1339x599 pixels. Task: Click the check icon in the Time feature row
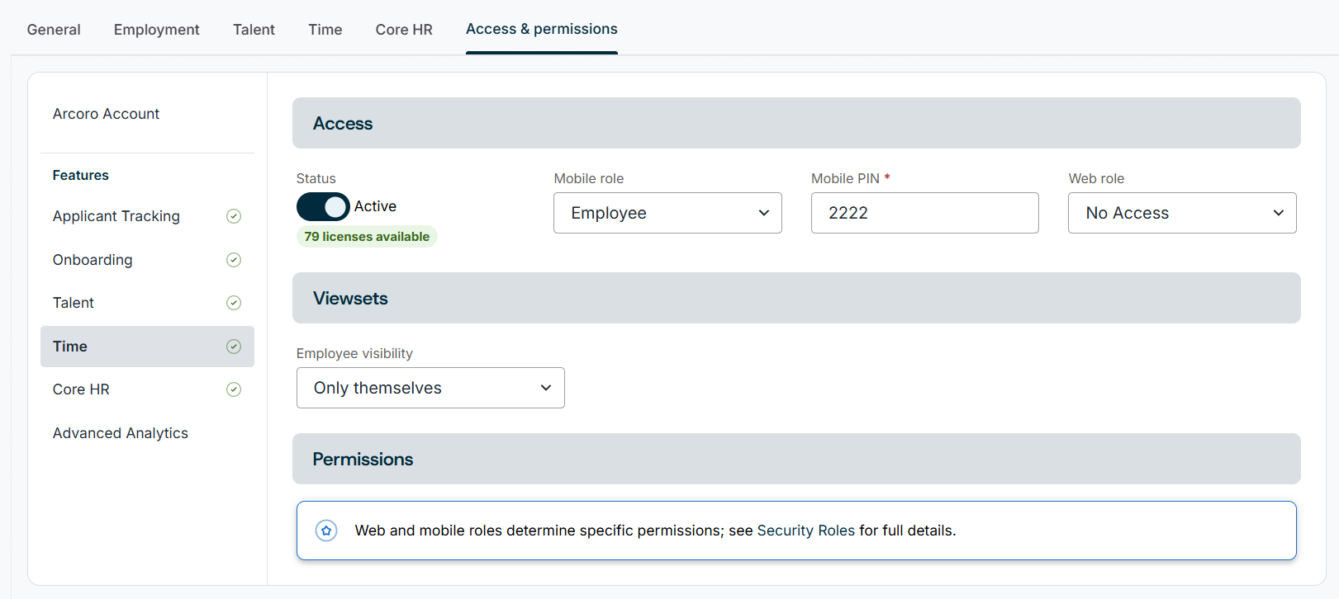click(234, 347)
